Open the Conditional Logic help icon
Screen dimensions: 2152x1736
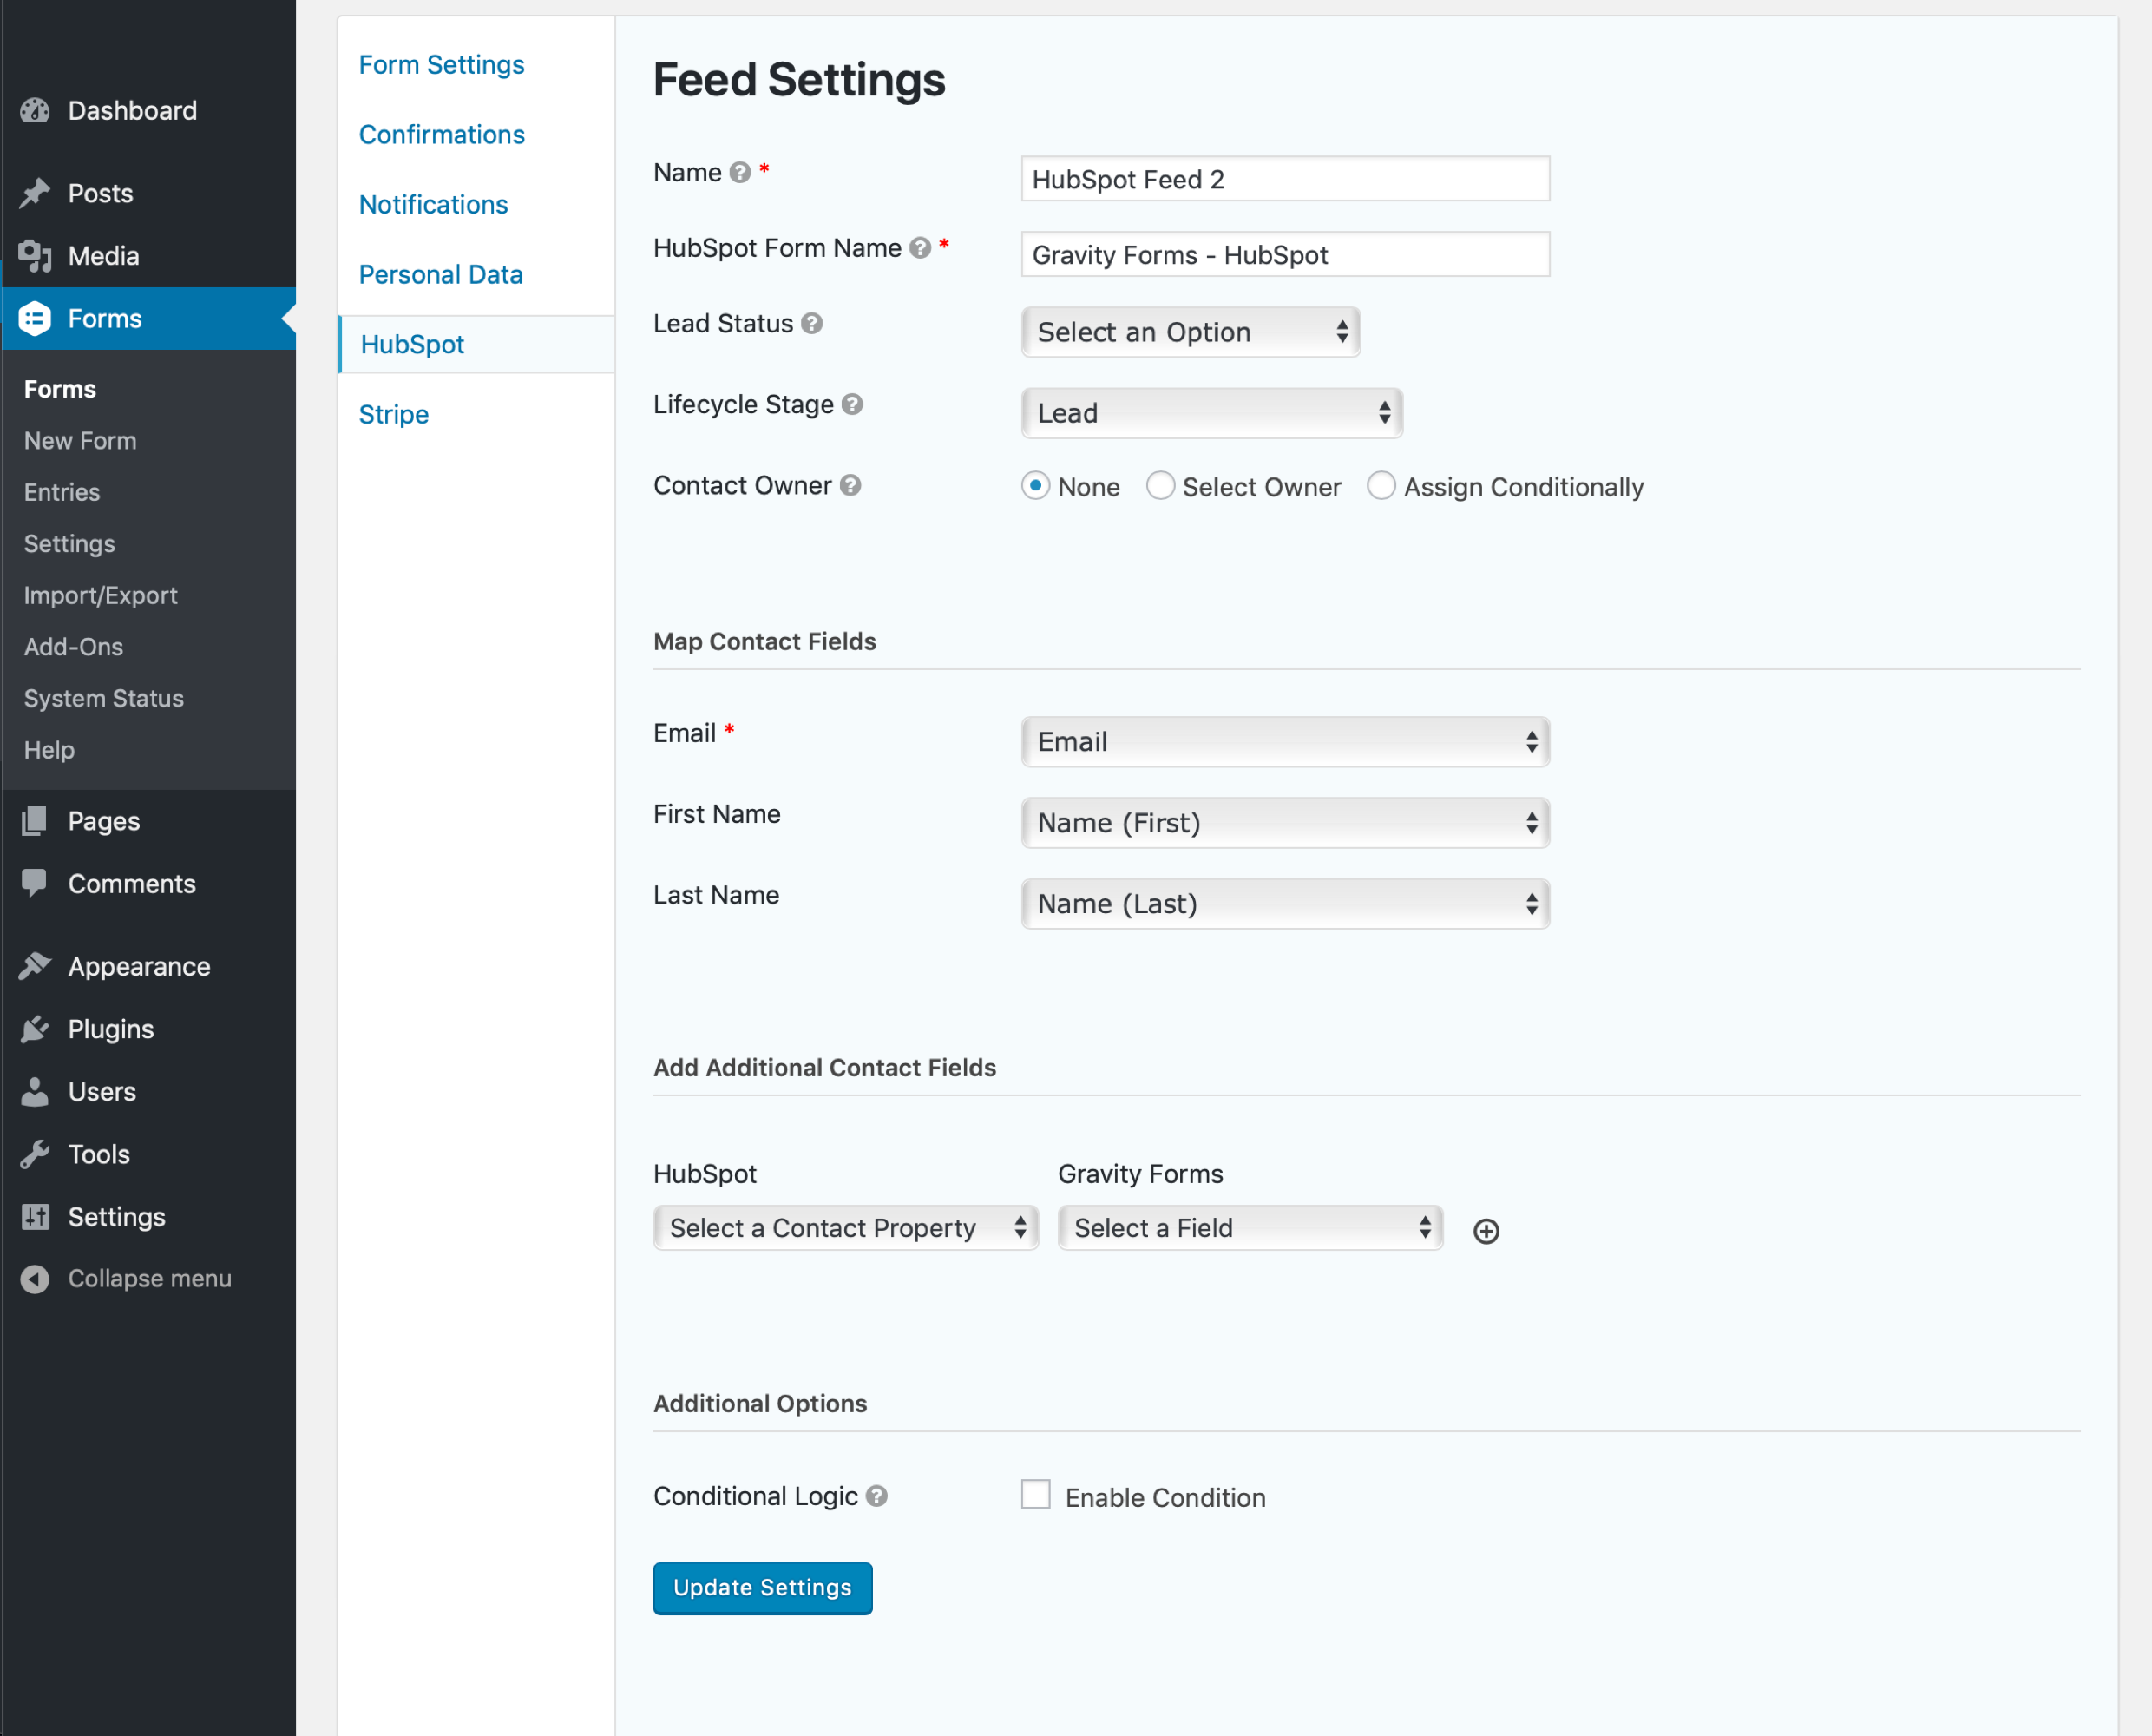pyautogui.click(x=876, y=1497)
